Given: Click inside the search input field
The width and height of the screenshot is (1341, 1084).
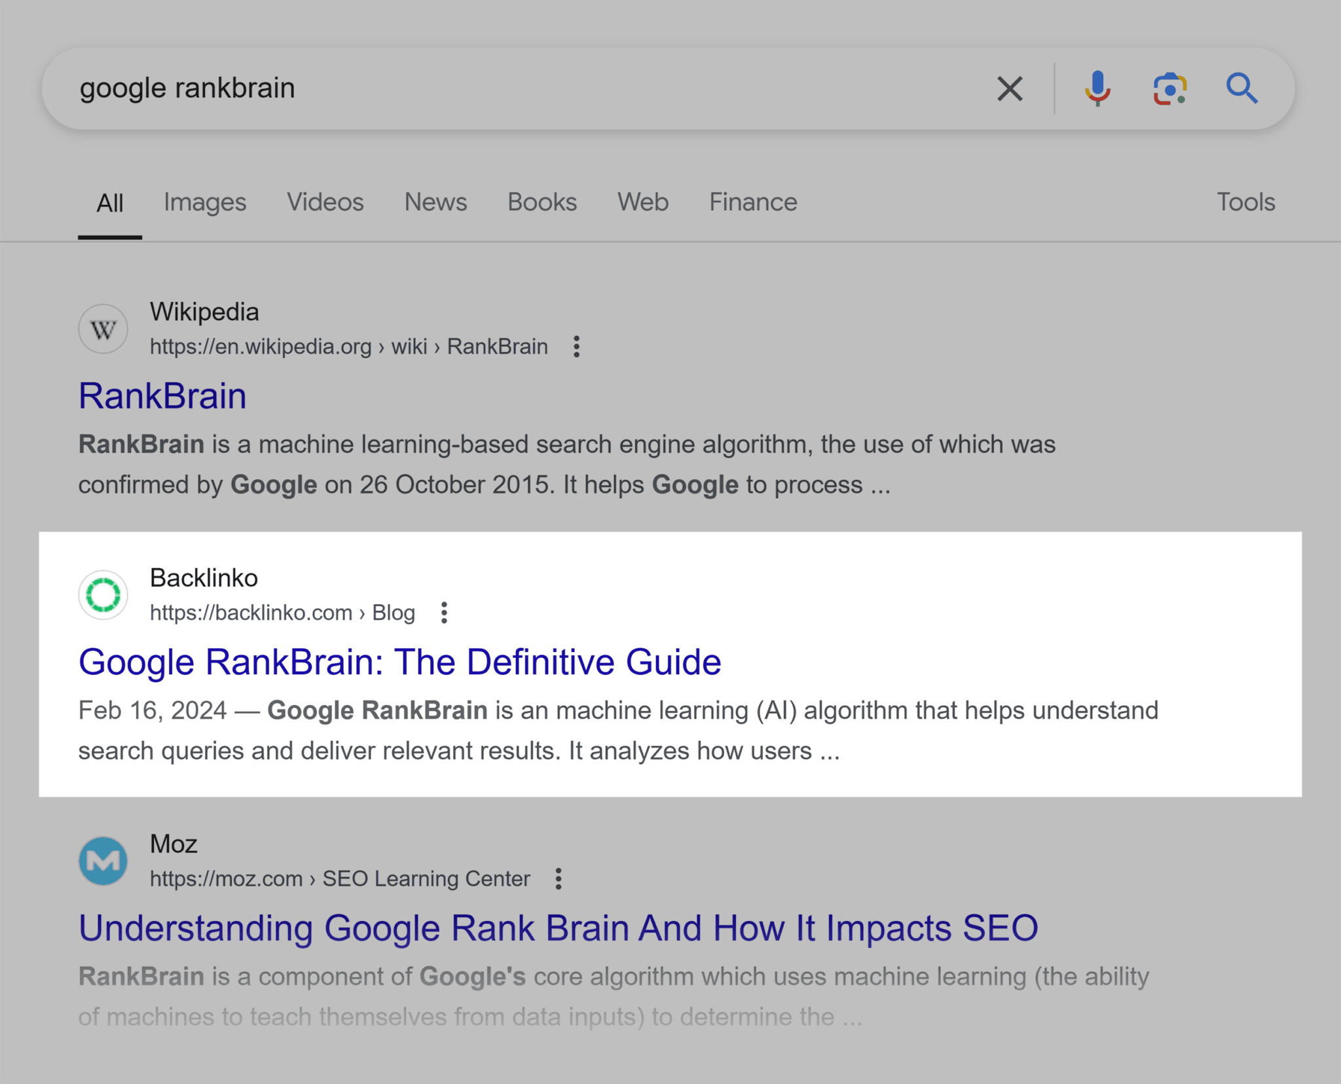Looking at the screenshot, I should point(458,88).
